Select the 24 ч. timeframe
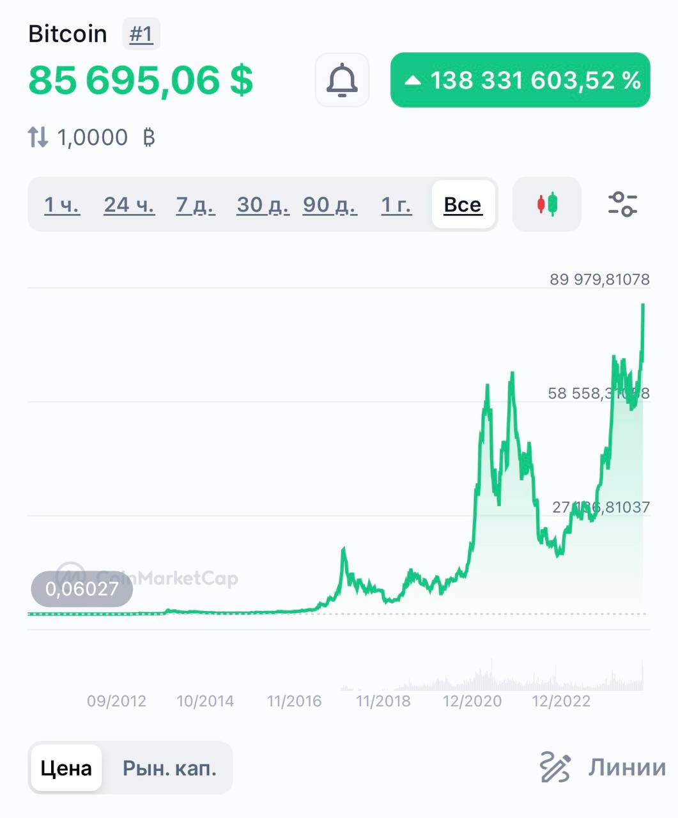 coord(129,204)
